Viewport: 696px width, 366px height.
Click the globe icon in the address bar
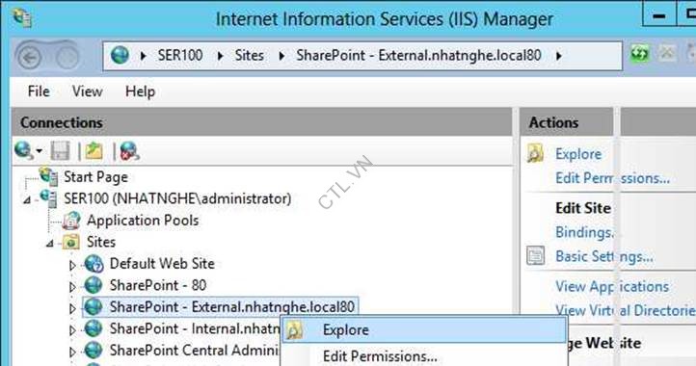120,56
